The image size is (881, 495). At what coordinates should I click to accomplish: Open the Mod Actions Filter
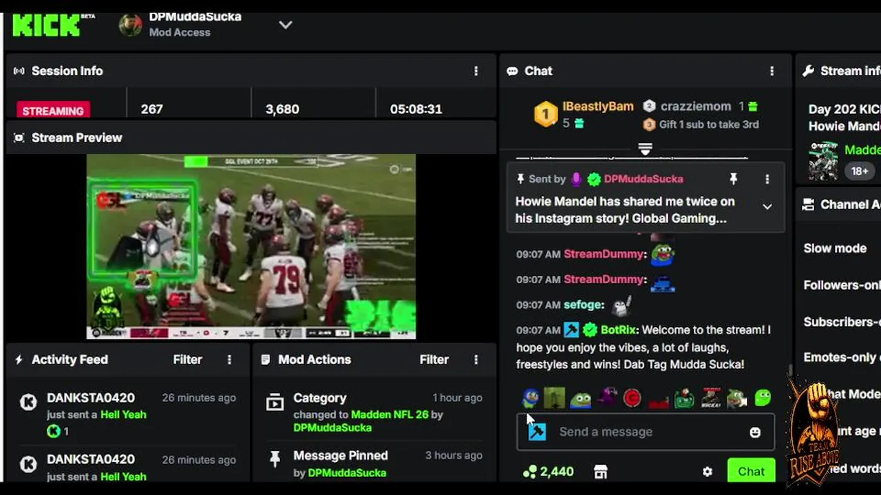(434, 360)
